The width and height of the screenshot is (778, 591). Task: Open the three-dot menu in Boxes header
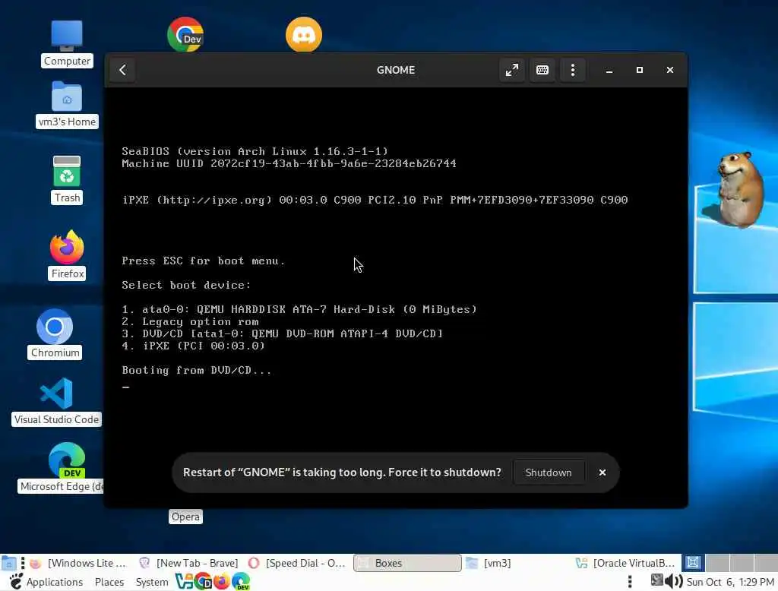573,70
